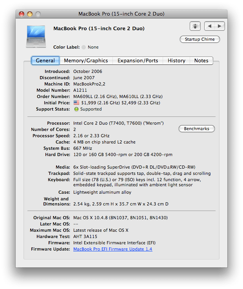Click Processor Speed value 2.16 or 2.33 GHz

click(x=91, y=136)
